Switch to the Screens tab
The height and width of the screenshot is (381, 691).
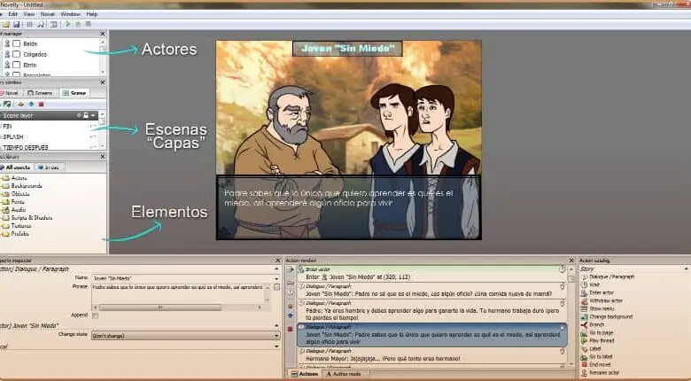point(40,93)
